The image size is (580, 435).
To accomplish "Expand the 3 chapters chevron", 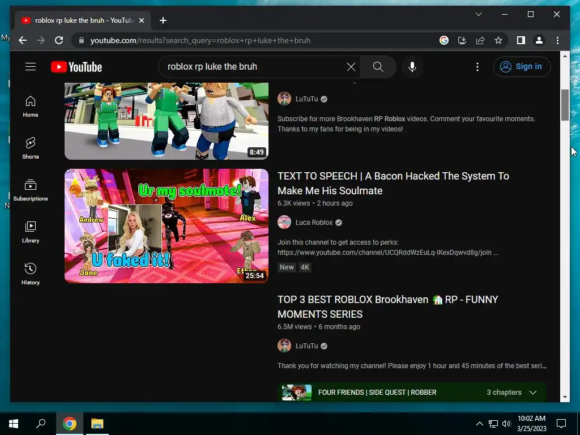I will coord(533,393).
